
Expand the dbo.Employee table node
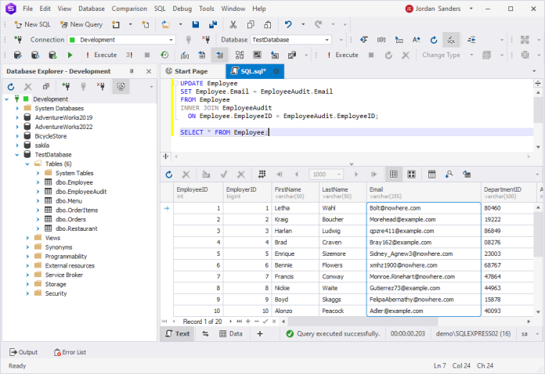pyautogui.click(x=38, y=182)
